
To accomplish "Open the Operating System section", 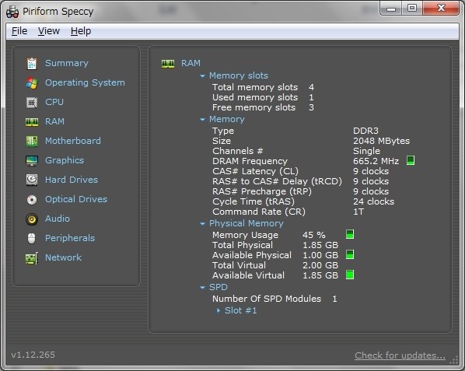I will [x=85, y=82].
